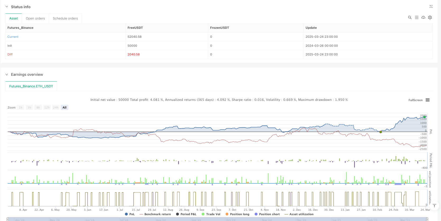Set chart zoom to 3h
The image size is (441, 221).
pos(29,107)
